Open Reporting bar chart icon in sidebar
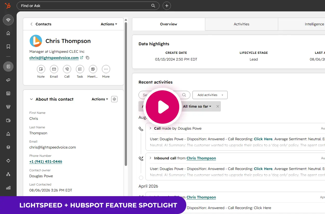 (8, 188)
